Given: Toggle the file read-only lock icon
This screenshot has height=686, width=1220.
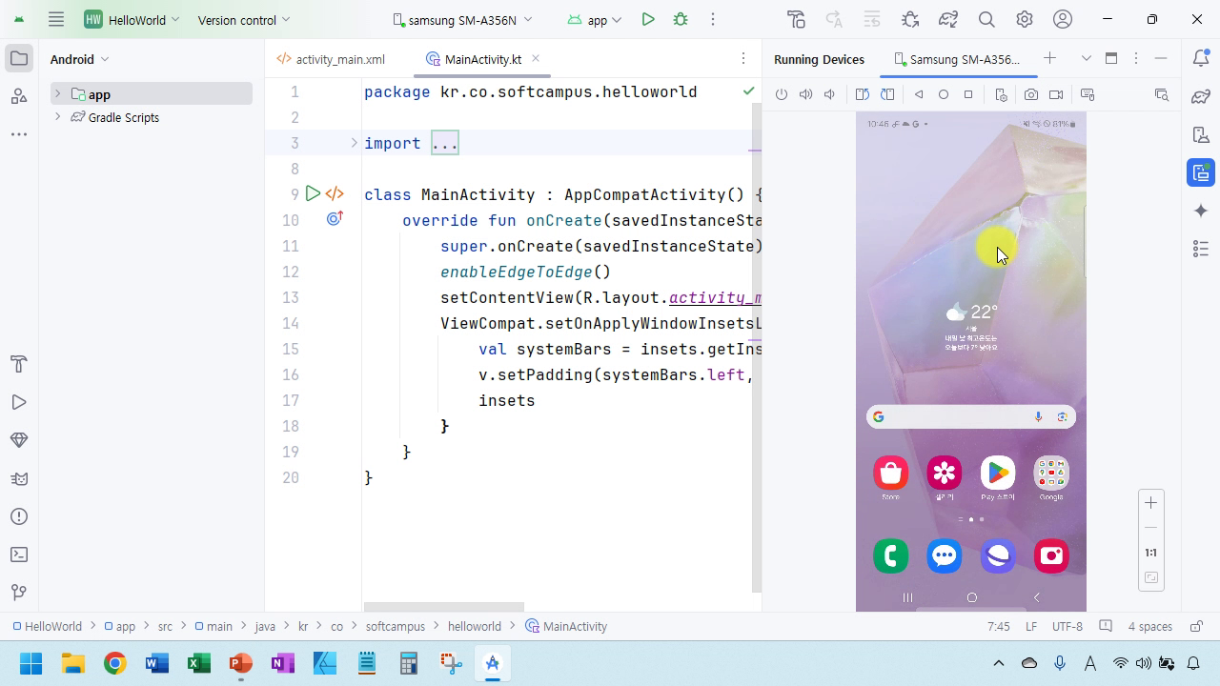Looking at the screenshot, I should tap(1196, 627).
